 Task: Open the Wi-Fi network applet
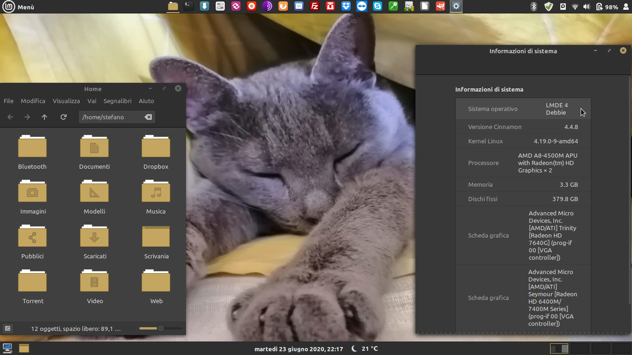tap(575, 7)
